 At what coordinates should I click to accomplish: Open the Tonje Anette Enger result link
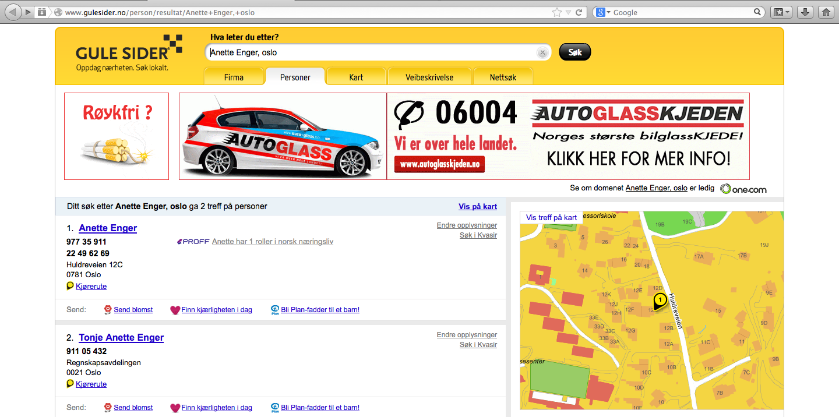tap(121, 337)
